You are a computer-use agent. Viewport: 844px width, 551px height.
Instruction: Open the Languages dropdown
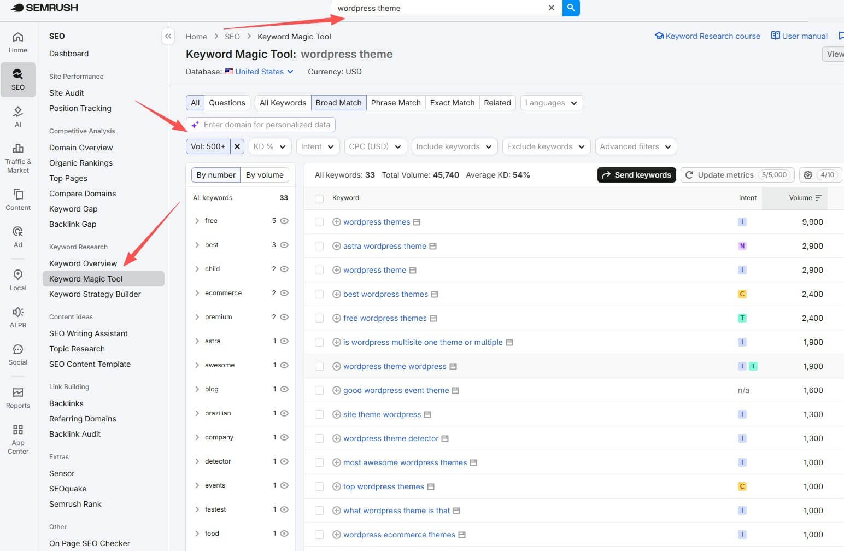click(x=552, y=103)
